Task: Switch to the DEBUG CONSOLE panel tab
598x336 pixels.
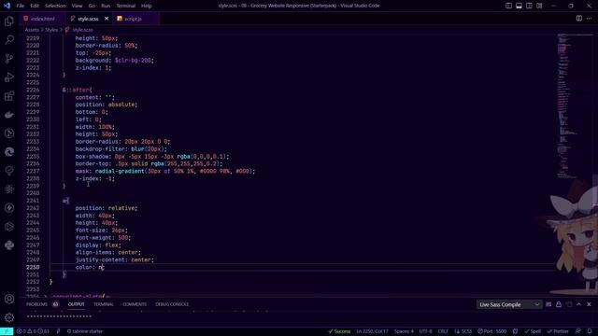Action: (172, 304)
